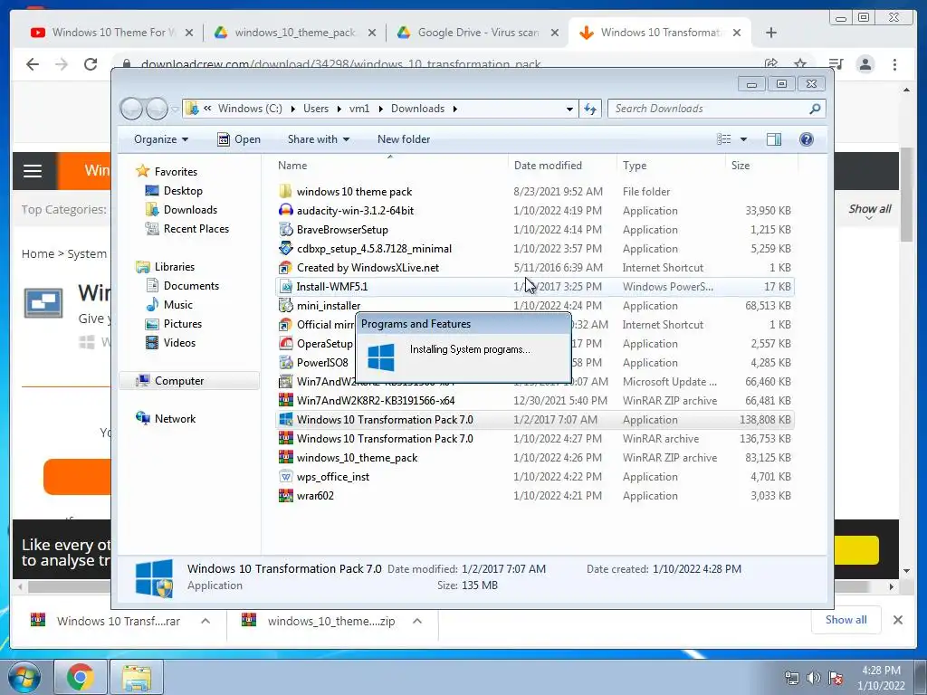This screenshot has width=927, height=695.
Task: Open the windows 10 theme pack folder icon
Action: (285, 192)
